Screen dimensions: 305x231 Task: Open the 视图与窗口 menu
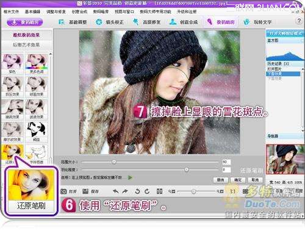coord(124,12)
